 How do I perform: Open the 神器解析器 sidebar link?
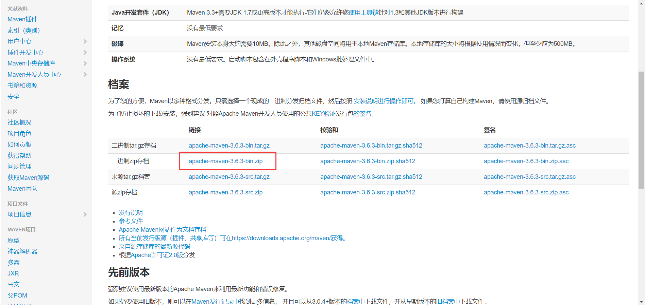[22, 251]
